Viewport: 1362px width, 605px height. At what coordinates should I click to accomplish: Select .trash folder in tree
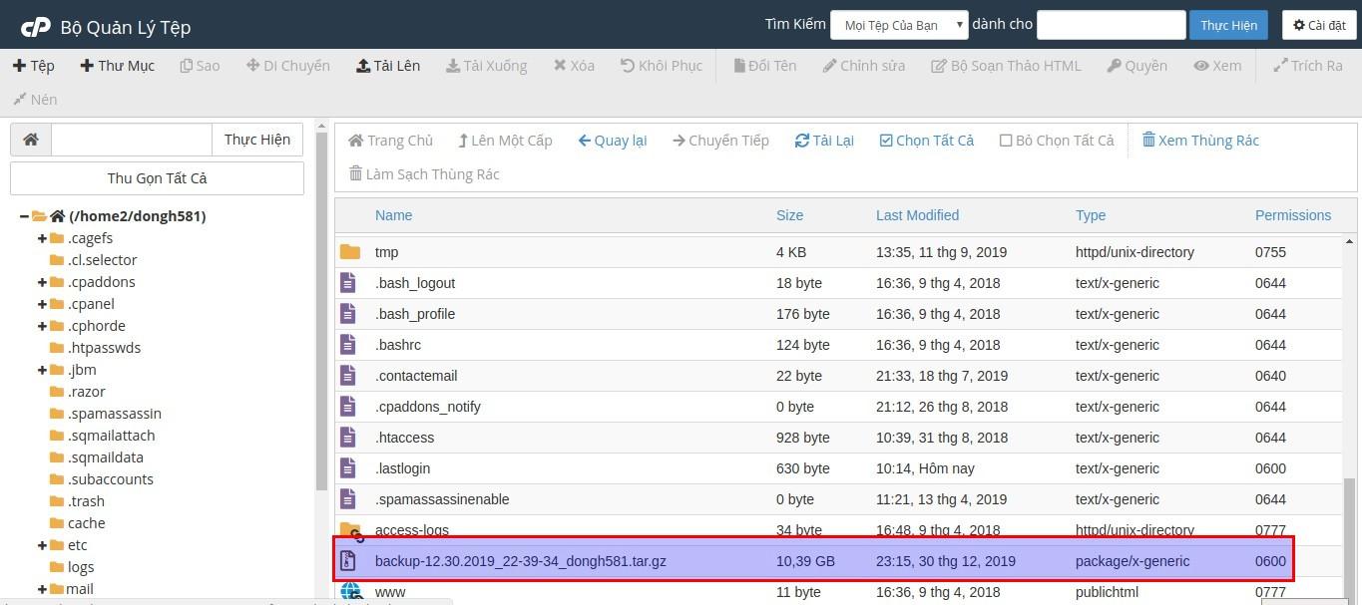[x=86, y=501]
